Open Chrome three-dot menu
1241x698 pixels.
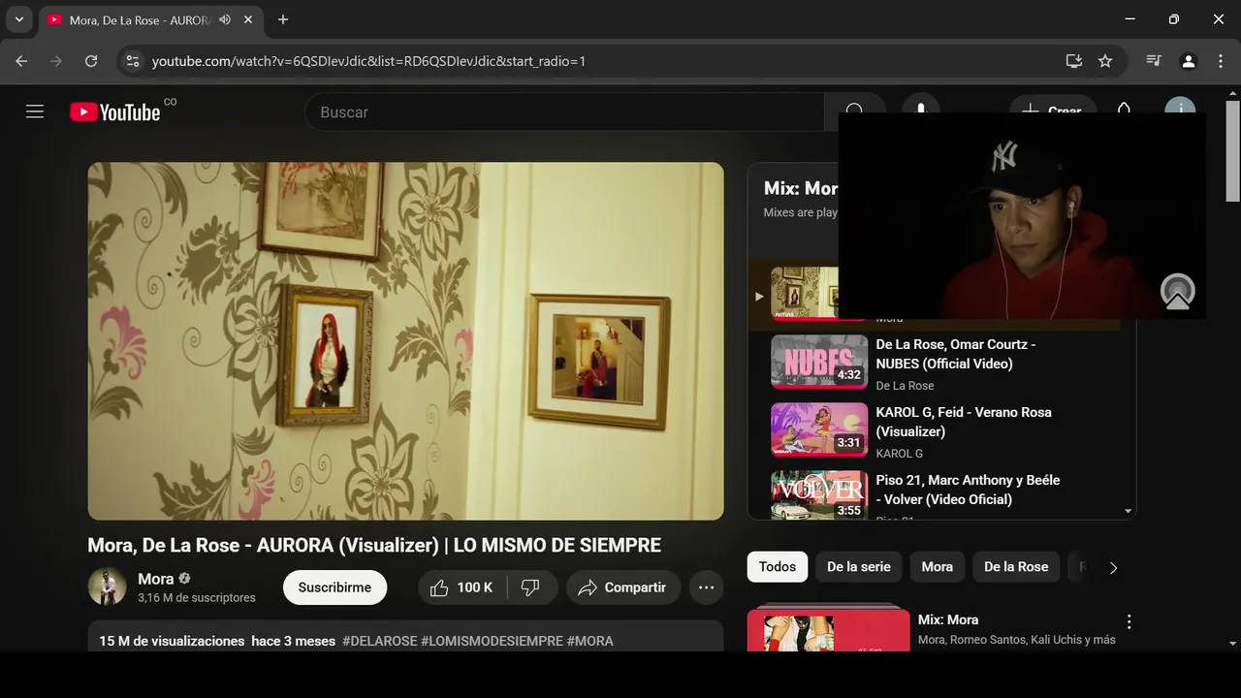(1220, 61)
